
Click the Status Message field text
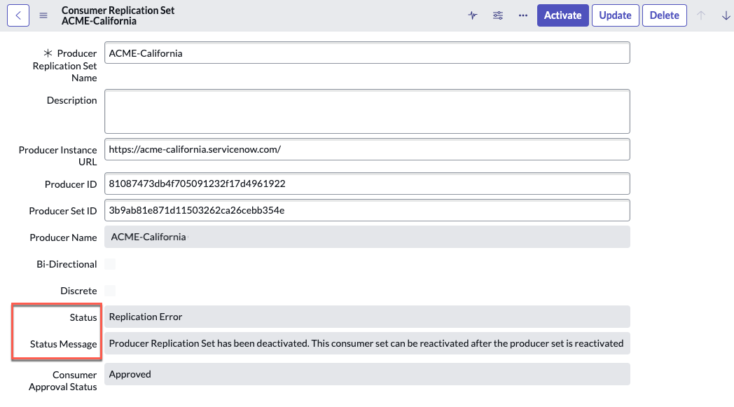367,343
